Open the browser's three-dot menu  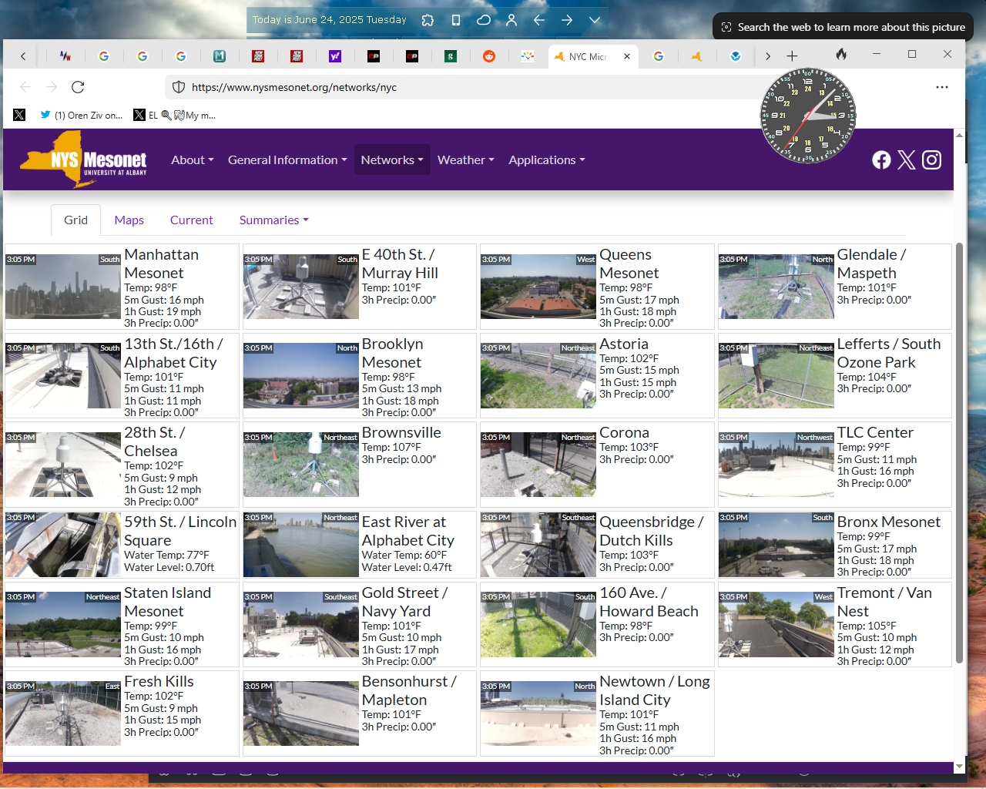tap(941, 87)
